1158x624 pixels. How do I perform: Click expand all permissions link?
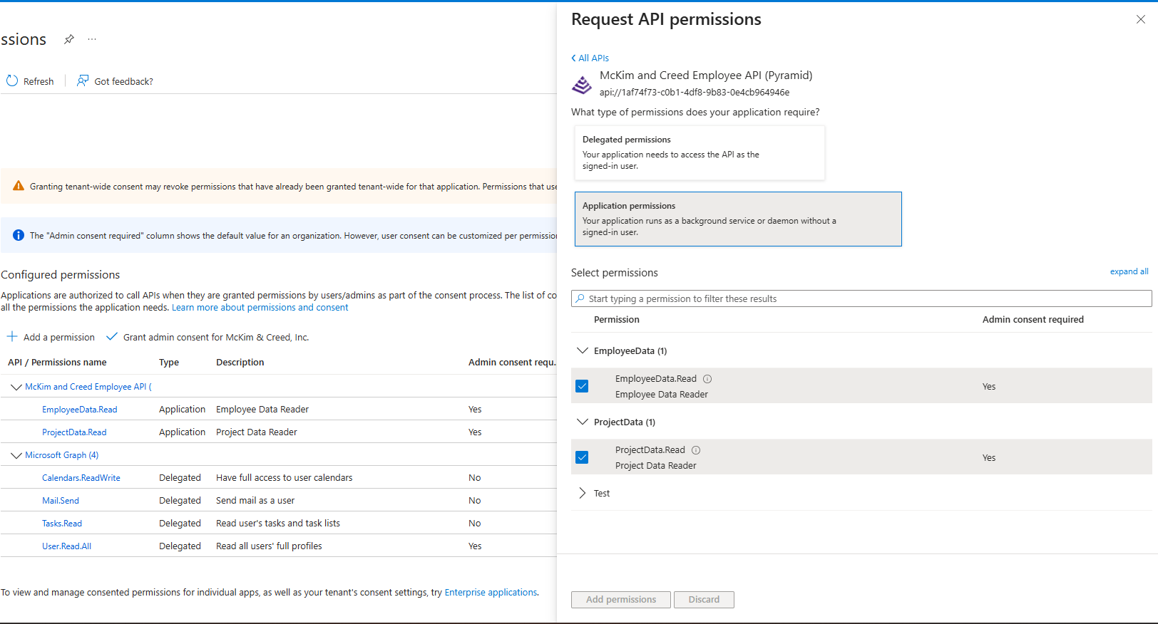pos(1129,271)
